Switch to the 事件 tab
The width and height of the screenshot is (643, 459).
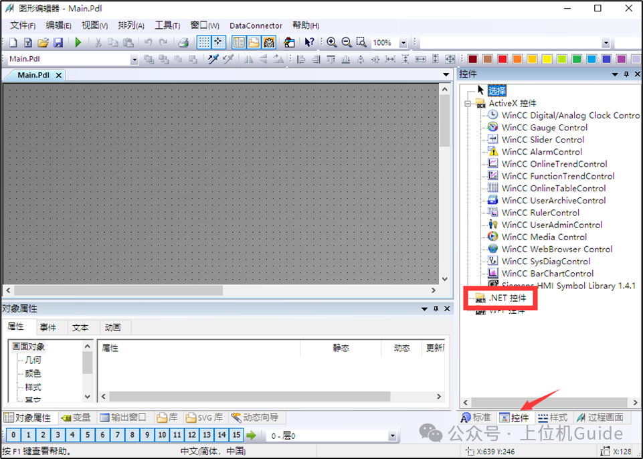(x=48, y=327)
